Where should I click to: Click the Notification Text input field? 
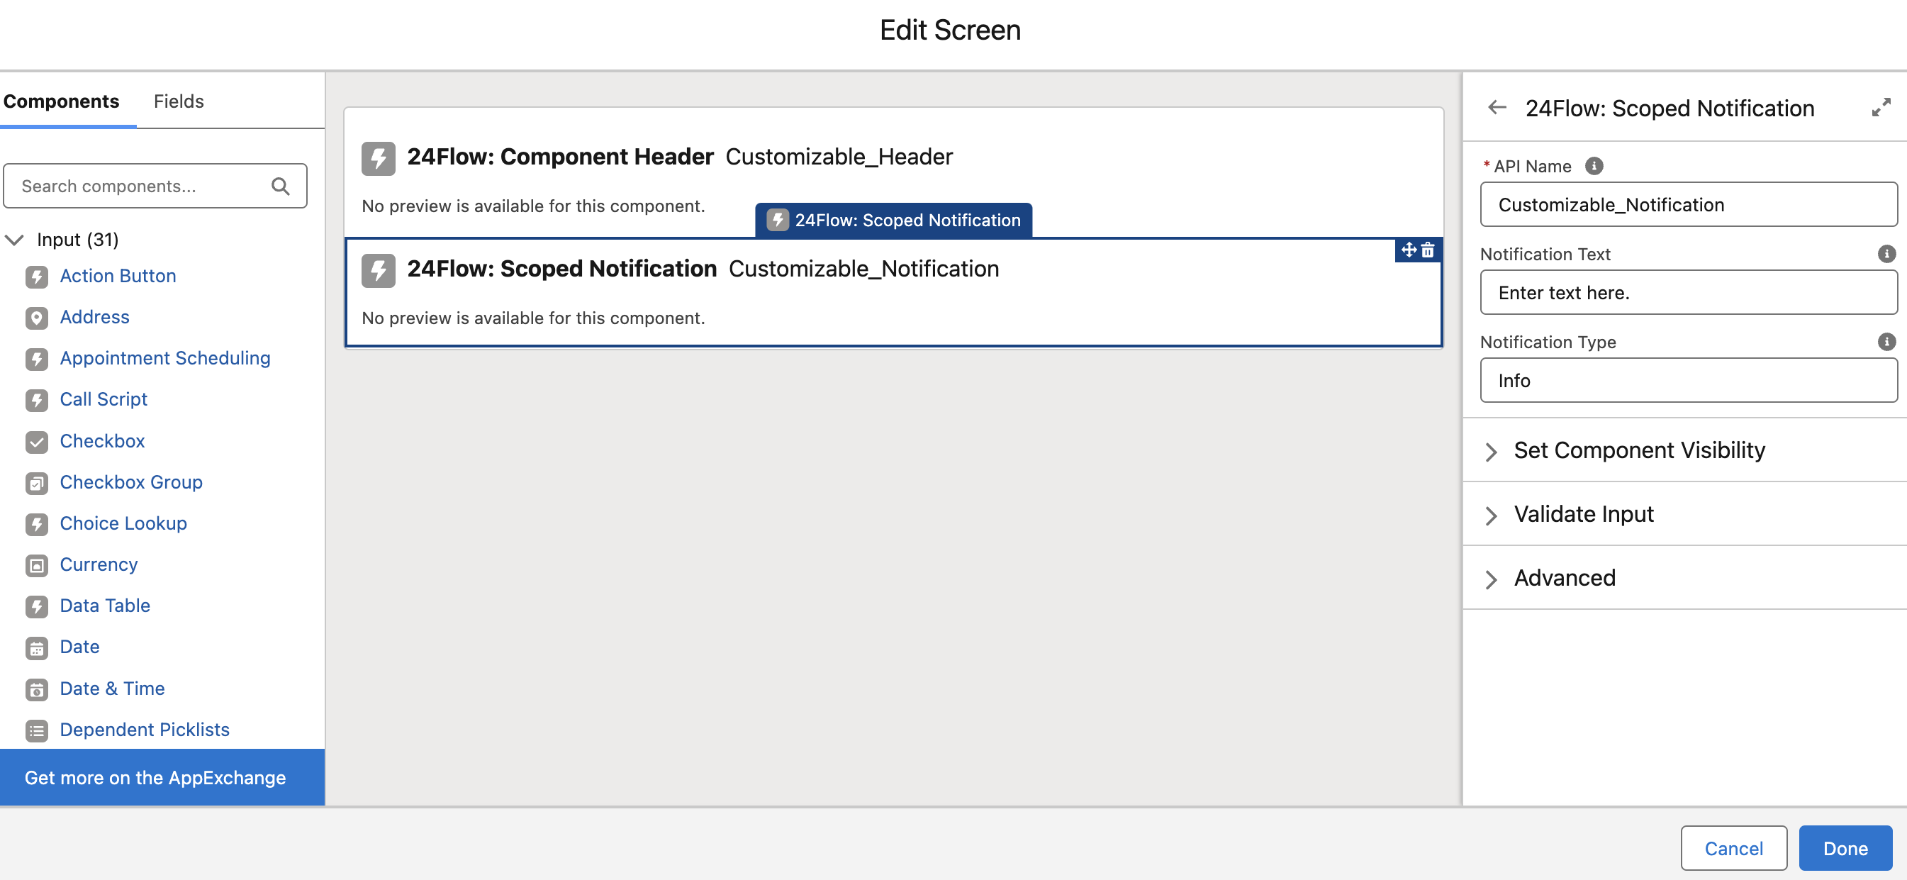click(1688, 293)
